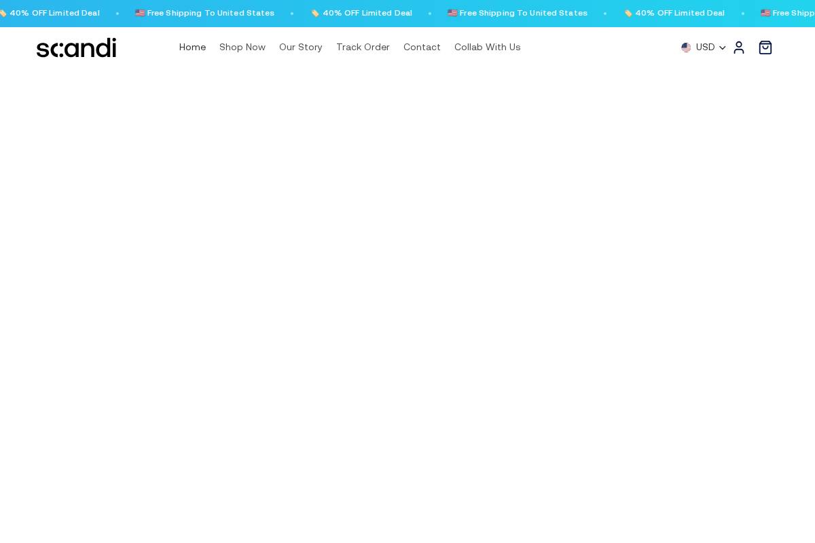Click the Track Order link
815x543 pixels.
(x=363, y=47)
